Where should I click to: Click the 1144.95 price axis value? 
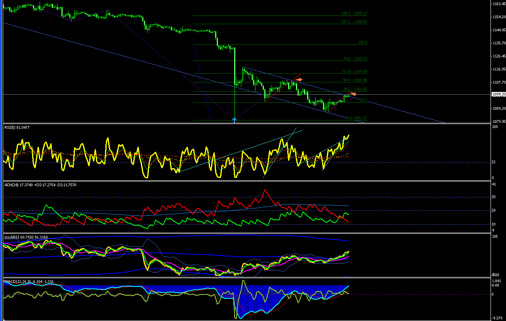pyautogui.click(x=498, y=30)
